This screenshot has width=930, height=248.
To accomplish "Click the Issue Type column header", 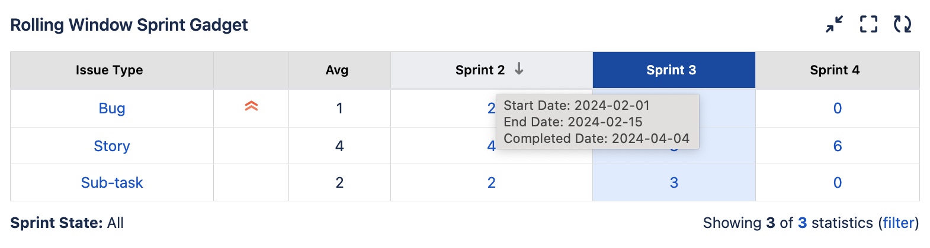I will click(110, 70).
